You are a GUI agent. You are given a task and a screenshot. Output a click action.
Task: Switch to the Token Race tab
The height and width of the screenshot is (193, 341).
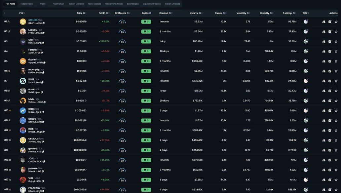[x=26, y=4]
